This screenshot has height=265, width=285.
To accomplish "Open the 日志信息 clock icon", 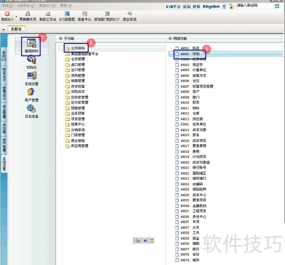I will [x=31, y=108].
